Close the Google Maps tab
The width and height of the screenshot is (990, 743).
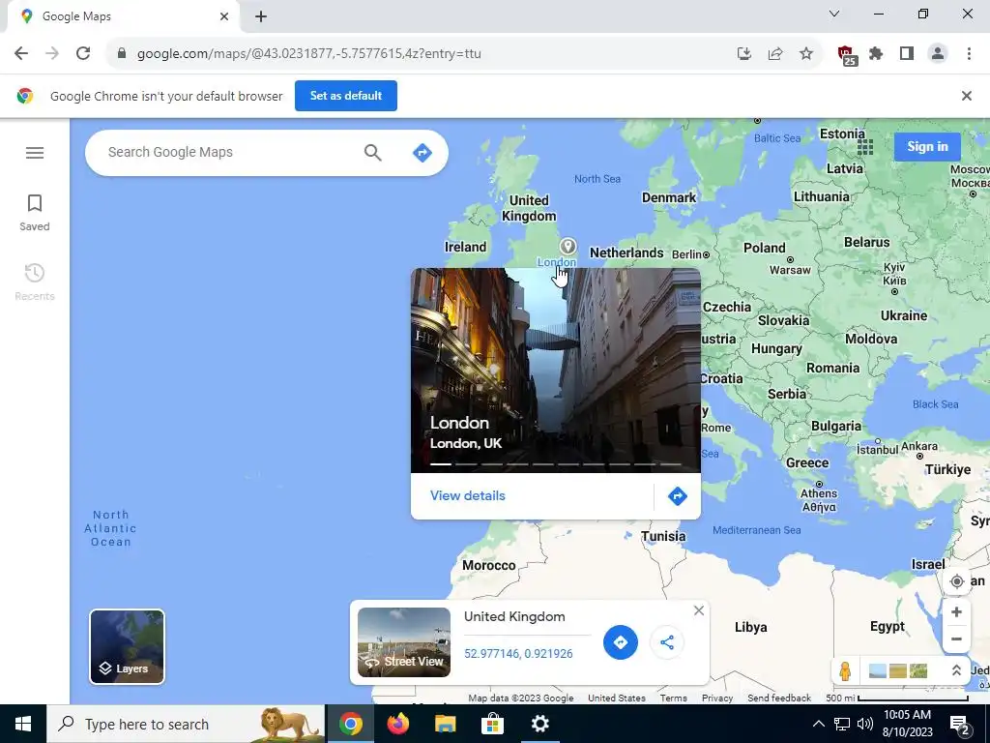pos(224,16)
